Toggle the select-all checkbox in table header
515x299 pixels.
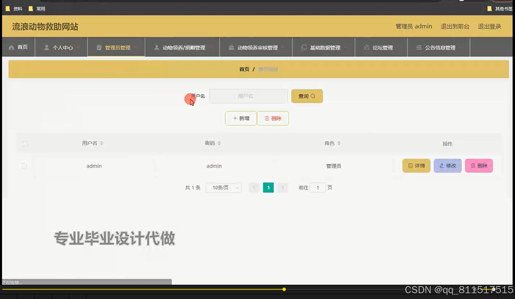click(x=25, y=144)
